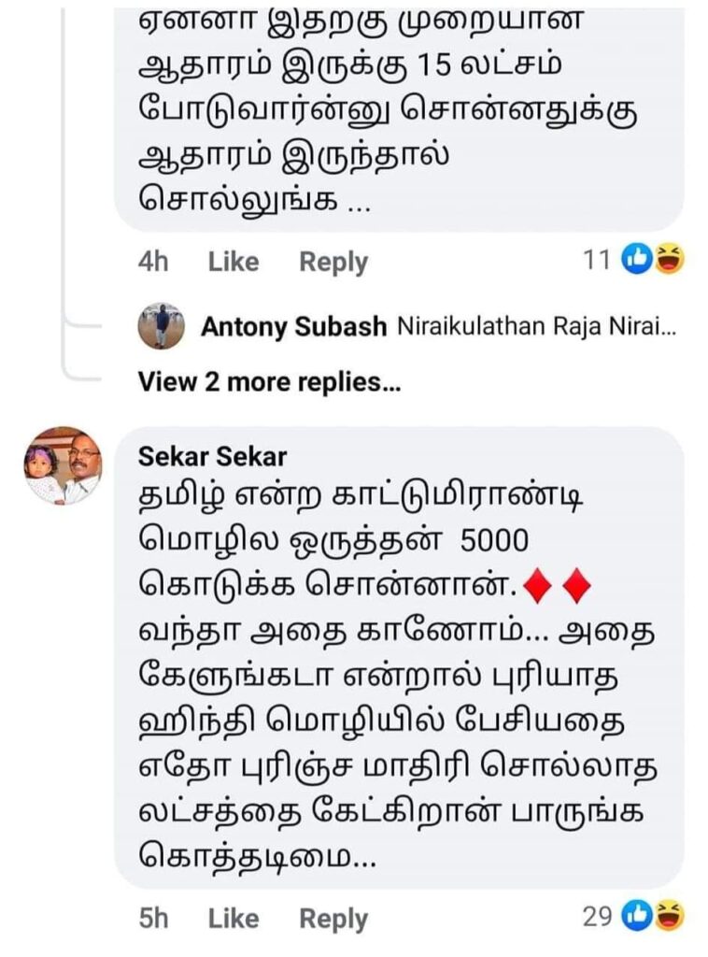708x957 pixels.
Task: Open Sekar Sekar's profile picture
Action: point(63,466)
